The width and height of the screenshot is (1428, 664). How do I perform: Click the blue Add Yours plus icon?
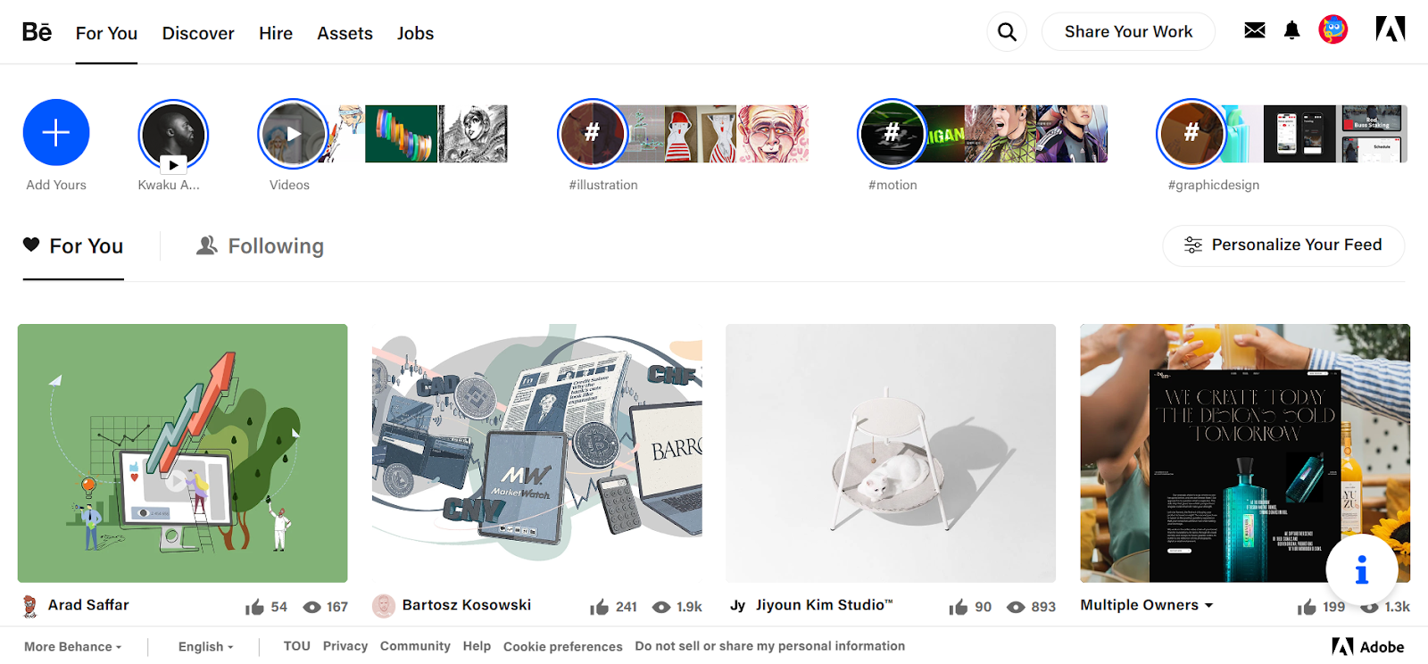56,132
